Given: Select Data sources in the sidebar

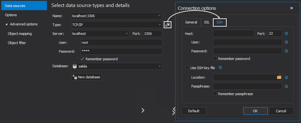Looking at the screenshot, I should (x=24, y=6).
